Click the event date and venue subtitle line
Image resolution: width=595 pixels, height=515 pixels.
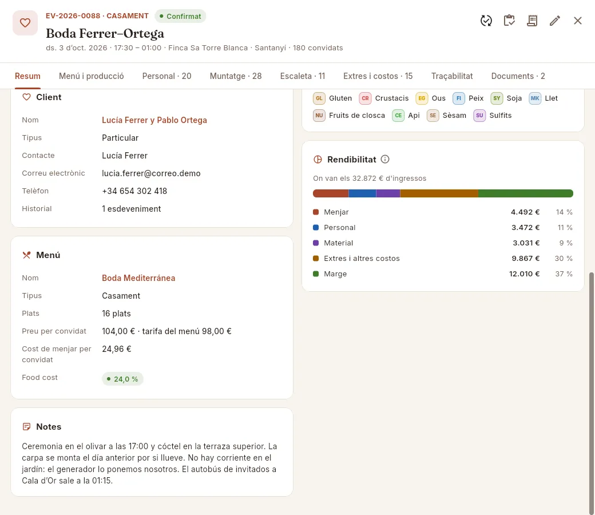(195, 48)
